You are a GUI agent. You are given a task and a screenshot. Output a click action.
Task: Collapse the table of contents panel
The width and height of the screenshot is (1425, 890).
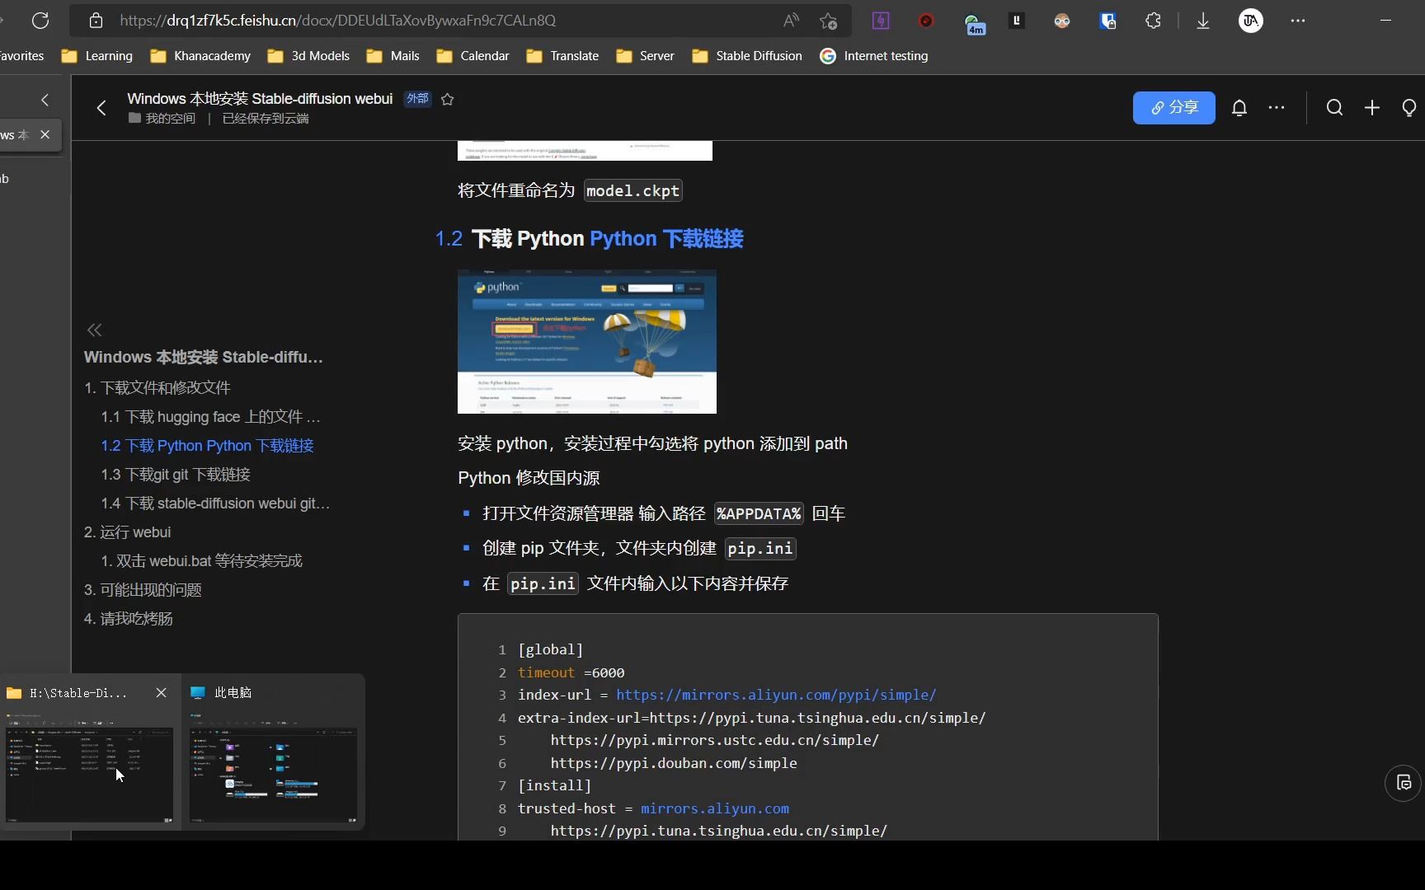point(95,330)
